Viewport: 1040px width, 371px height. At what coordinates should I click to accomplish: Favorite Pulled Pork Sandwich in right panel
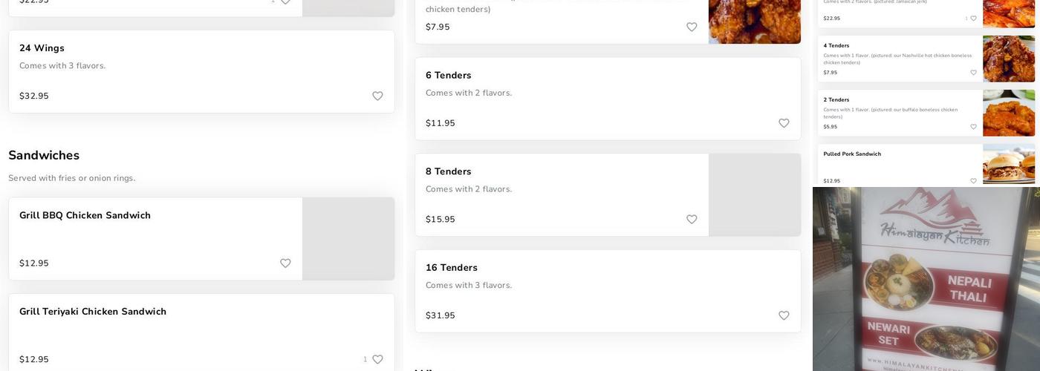(x=973, y=181)
